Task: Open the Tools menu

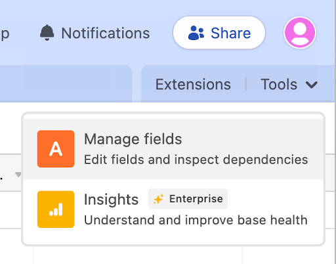Action: click(x=289, y=84)
